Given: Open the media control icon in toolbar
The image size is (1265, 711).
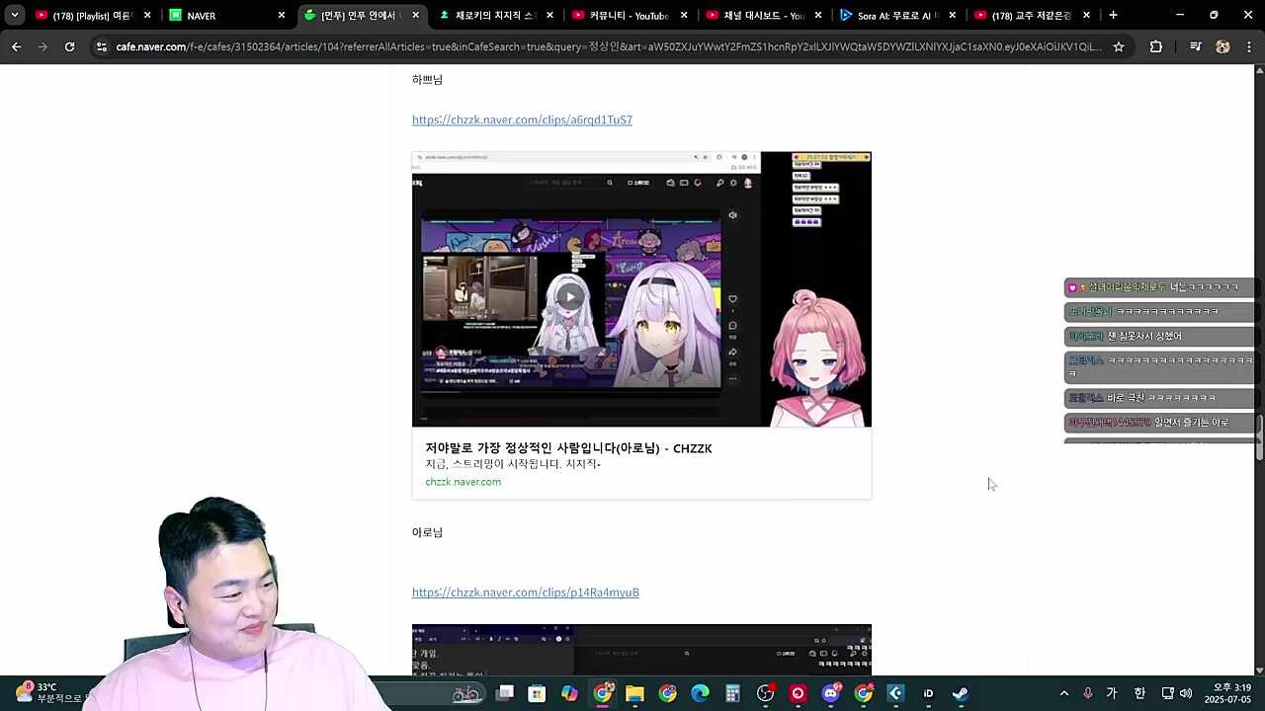Looking at the screenshot, I should click(1196, 46).
